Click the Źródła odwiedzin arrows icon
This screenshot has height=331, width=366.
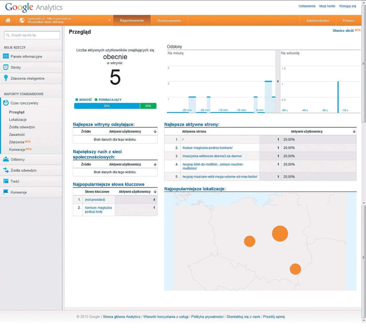[x=6, y=170]
